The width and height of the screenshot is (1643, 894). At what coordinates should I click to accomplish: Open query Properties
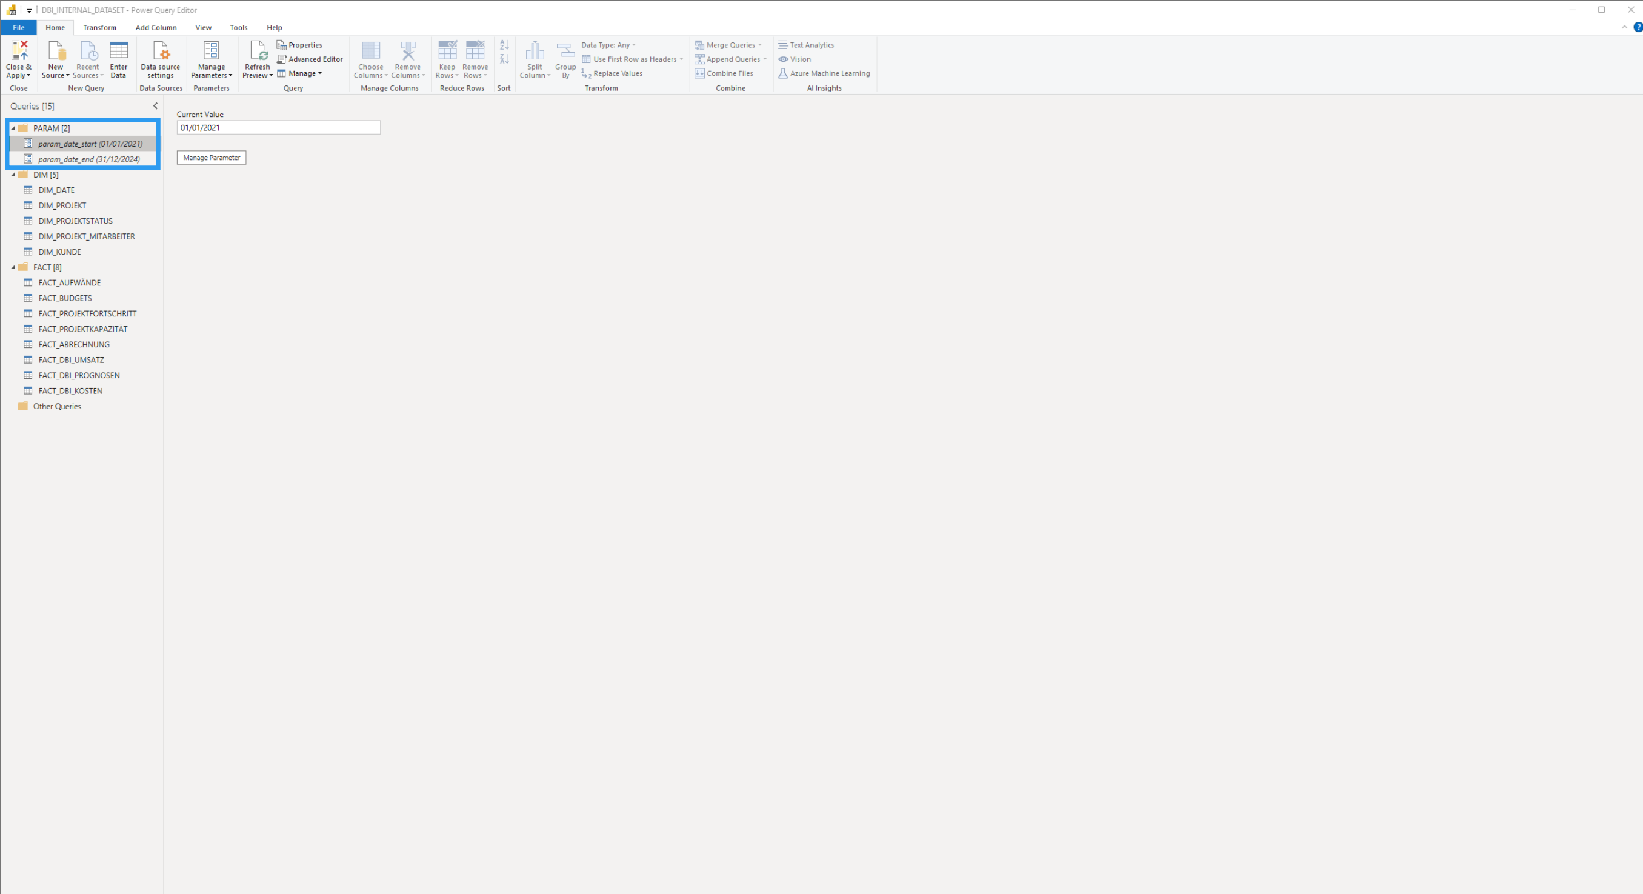click(300, 45)
